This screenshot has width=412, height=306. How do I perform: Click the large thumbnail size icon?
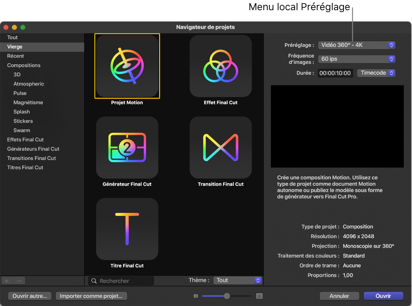(260, 296)
